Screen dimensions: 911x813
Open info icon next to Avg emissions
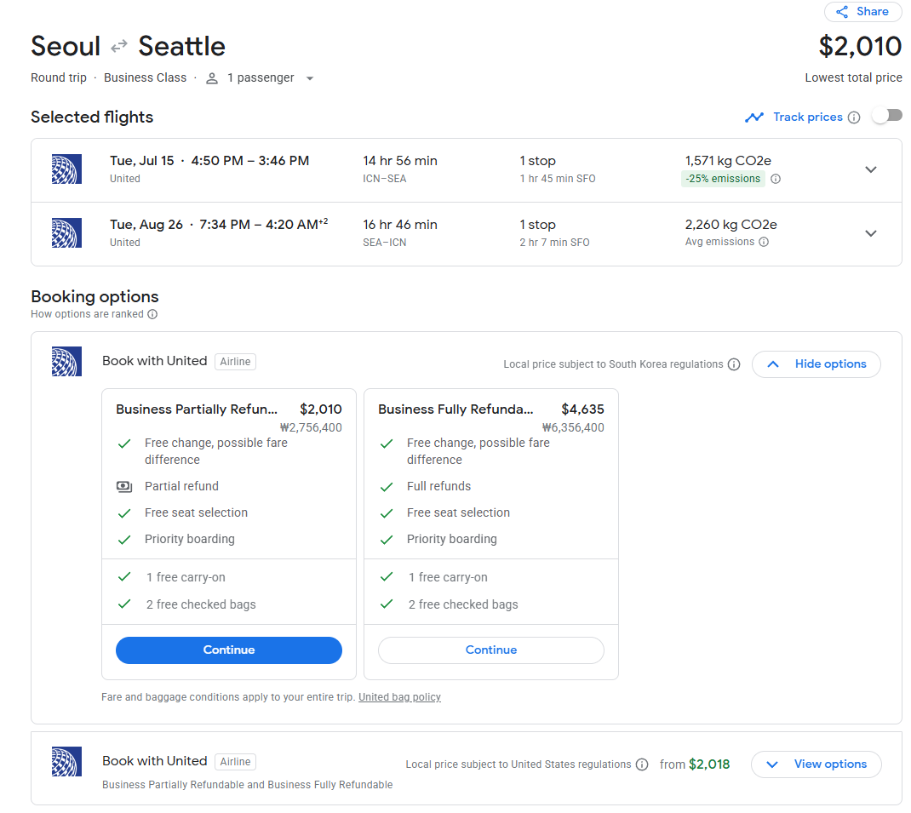pos(764,242)
